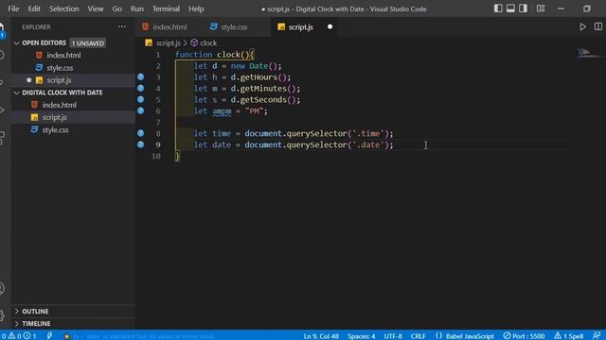The height and width of the screenshot is (340, 606).
Task: Toggle the bottom panel layout icon
Action: pos(510,8)
